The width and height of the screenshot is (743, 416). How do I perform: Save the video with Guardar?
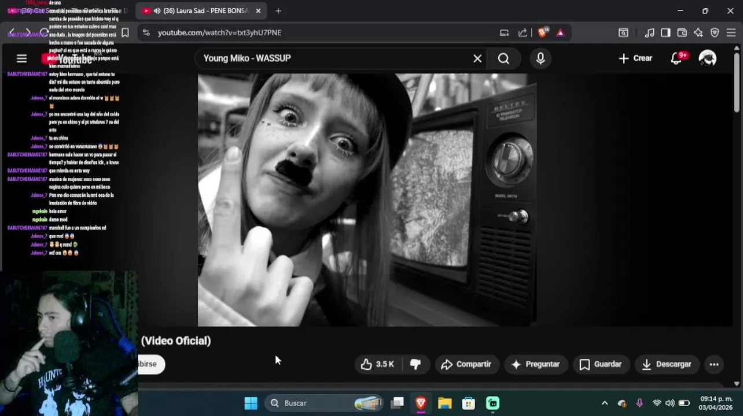601,364
